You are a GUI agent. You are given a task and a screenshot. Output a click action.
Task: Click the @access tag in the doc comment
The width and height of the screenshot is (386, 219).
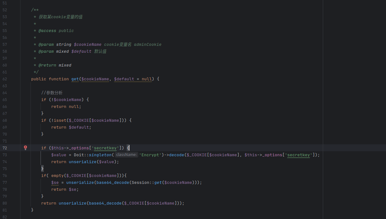click(47, 30)
